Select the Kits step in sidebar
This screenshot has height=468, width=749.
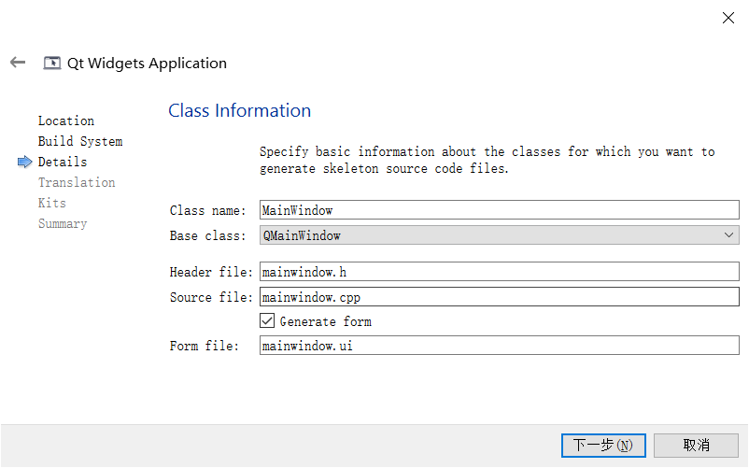click(x=52, y=203)
